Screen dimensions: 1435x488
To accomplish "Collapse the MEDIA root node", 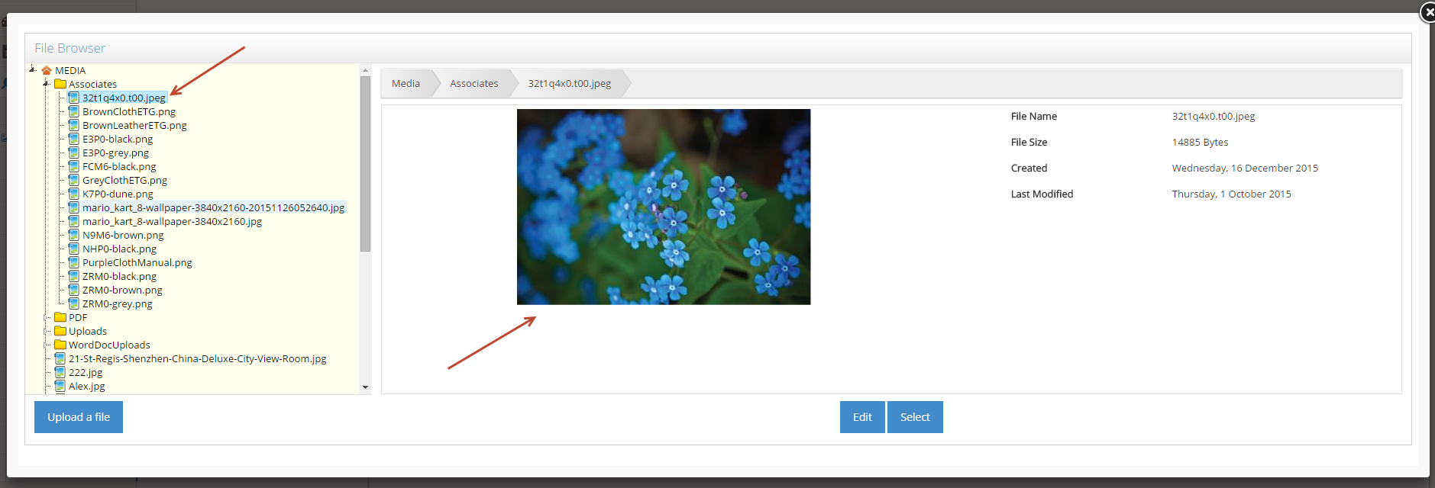I will point(32,70).
